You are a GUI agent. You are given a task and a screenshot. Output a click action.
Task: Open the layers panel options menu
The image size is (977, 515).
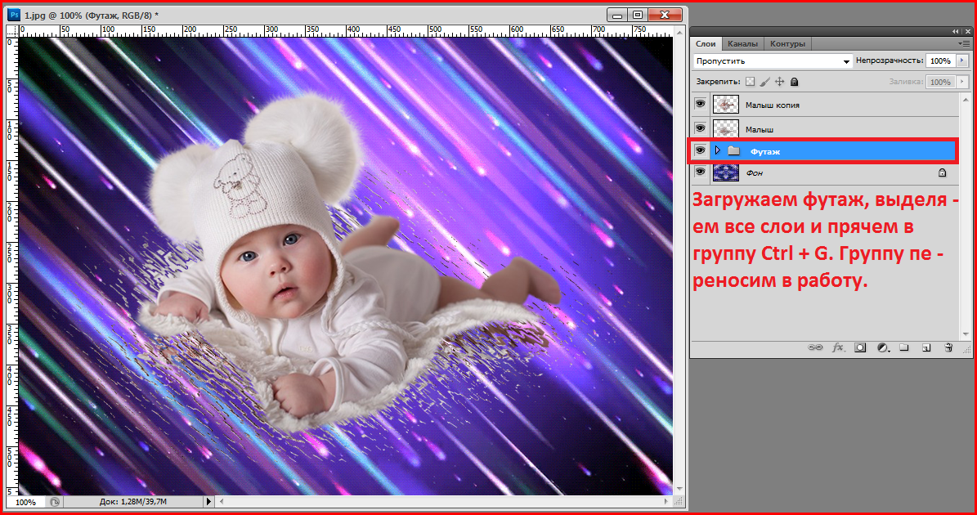[x=964, y=43]
